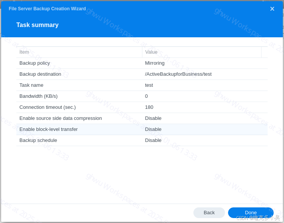Select the 'Mirroring' value
This screenshot has height=223, width=284.
[x=155, y=63]
